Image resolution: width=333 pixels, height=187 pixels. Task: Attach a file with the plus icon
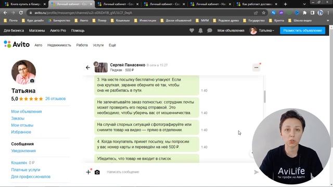88,172
